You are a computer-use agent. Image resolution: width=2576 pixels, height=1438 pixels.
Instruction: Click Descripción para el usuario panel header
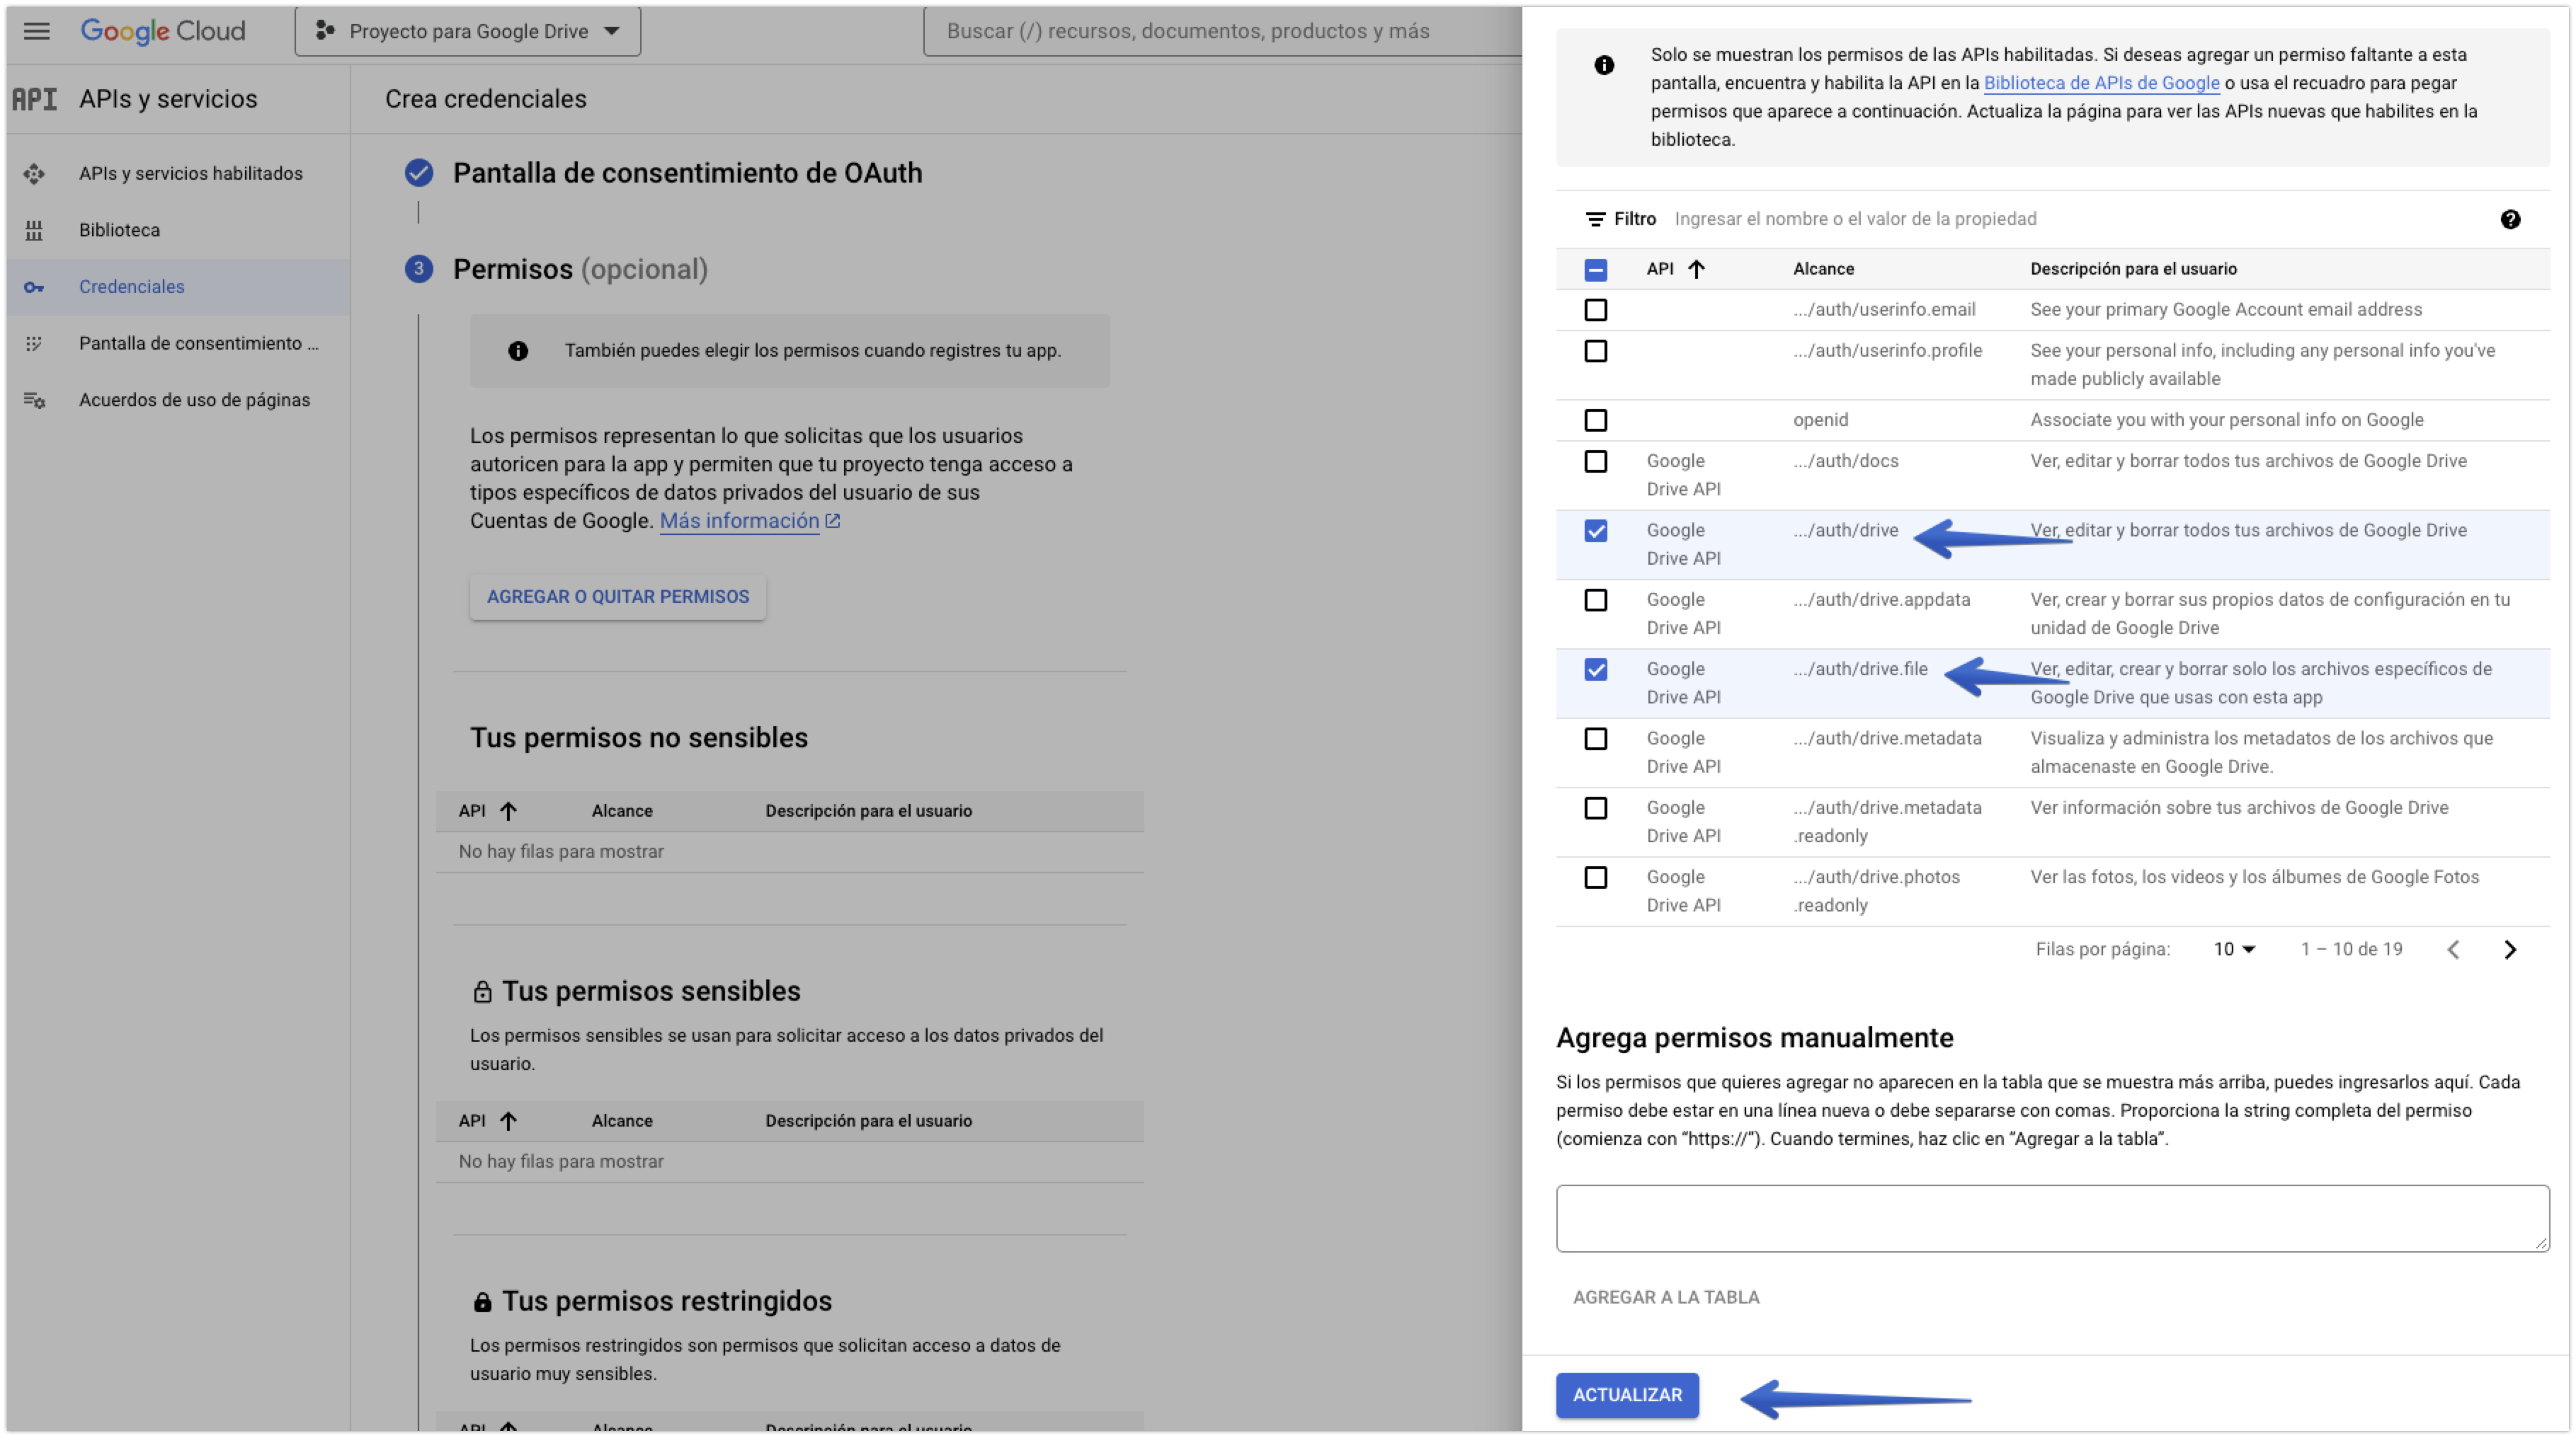(x=2133, y=269)
